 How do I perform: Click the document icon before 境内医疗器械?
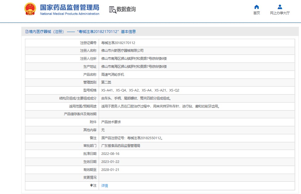point(27,32)
